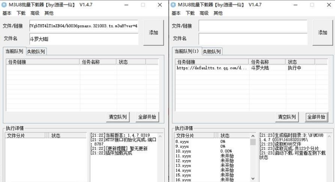Click log line 插件加载完成 in left window
The image size is (335, 182).
[x=111, y=153]
